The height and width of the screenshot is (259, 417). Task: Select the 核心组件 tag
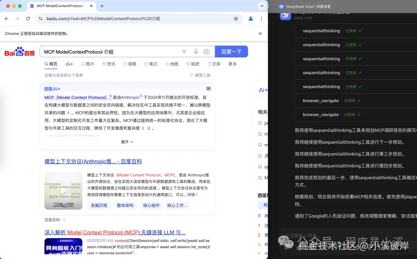pos(151,205)
